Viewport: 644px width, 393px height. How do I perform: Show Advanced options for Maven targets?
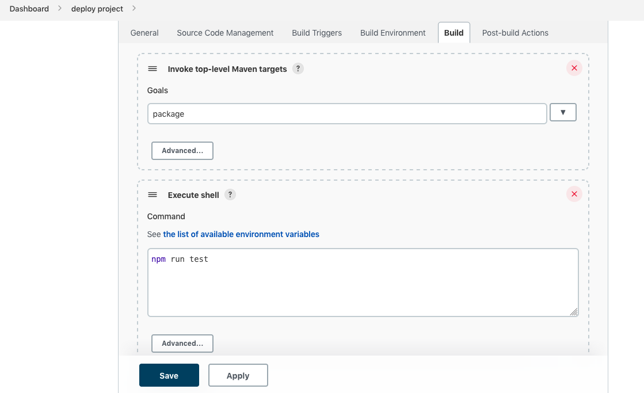pos(182,151)
